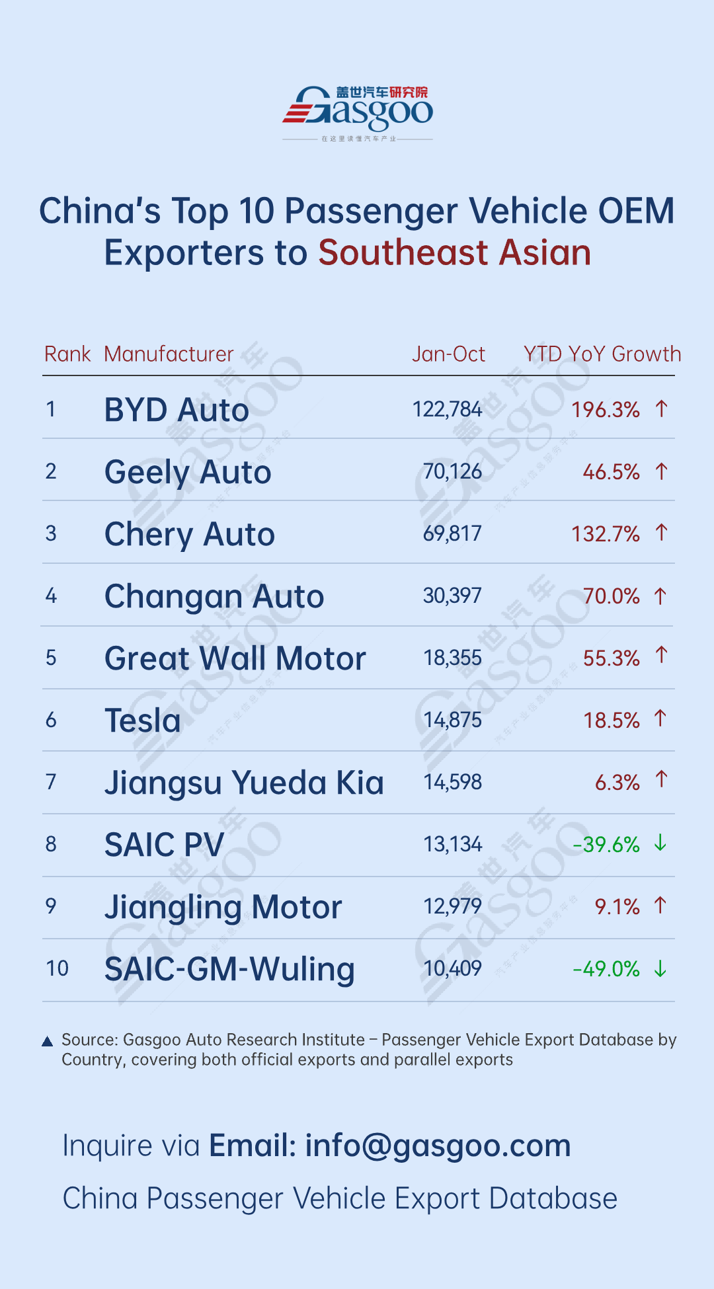714x1289 pixels.
Task: Click the triangle marker before Source note
Action: (x=47, y=1042)
